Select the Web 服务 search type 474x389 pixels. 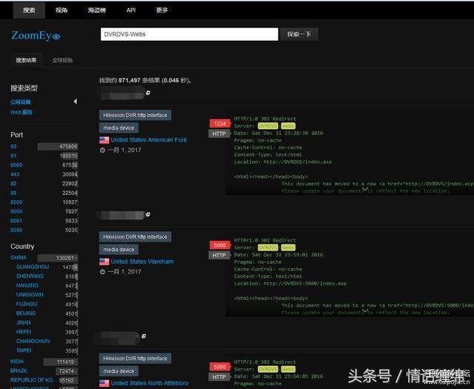[x=21, y=112]
